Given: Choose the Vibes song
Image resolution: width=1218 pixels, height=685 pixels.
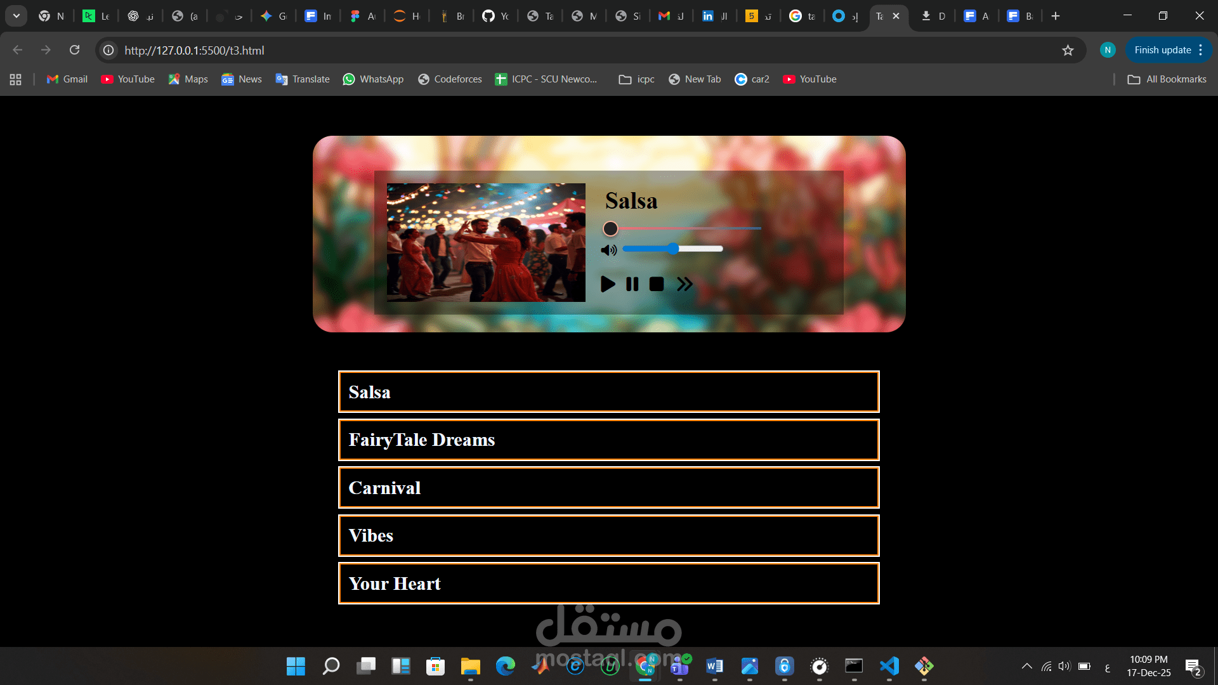Looking at the screenshot, I should pos(609,535).
